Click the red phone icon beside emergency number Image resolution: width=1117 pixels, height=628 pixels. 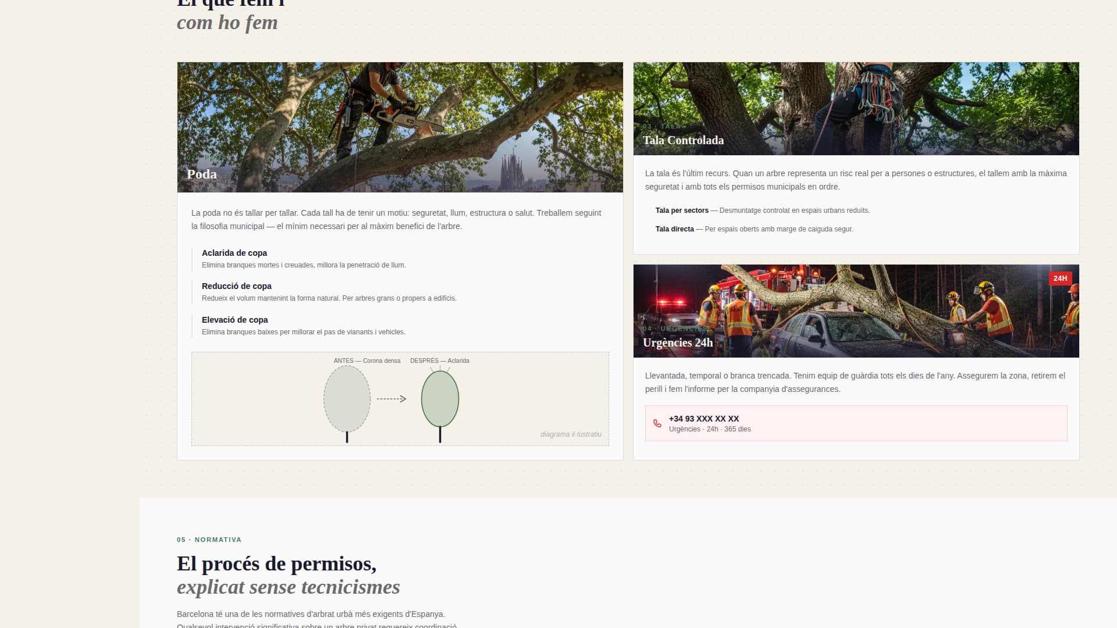[657, 423]
